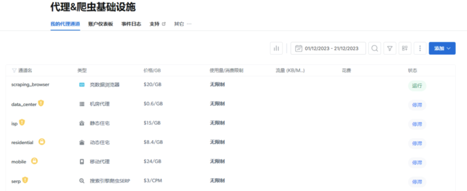Switch to 事件日志 tab

[131, 24]
